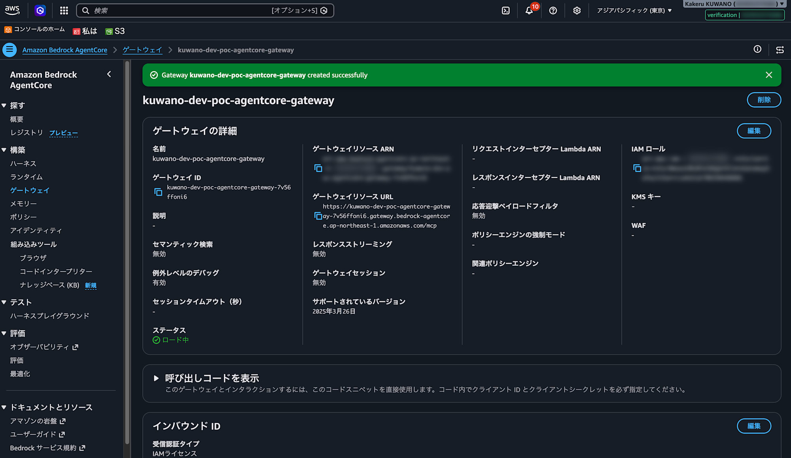The width and height of the screenshot is (791, 458).
Task: Expand the 呼び出しコードを表示 section
Action: (156, 378)
